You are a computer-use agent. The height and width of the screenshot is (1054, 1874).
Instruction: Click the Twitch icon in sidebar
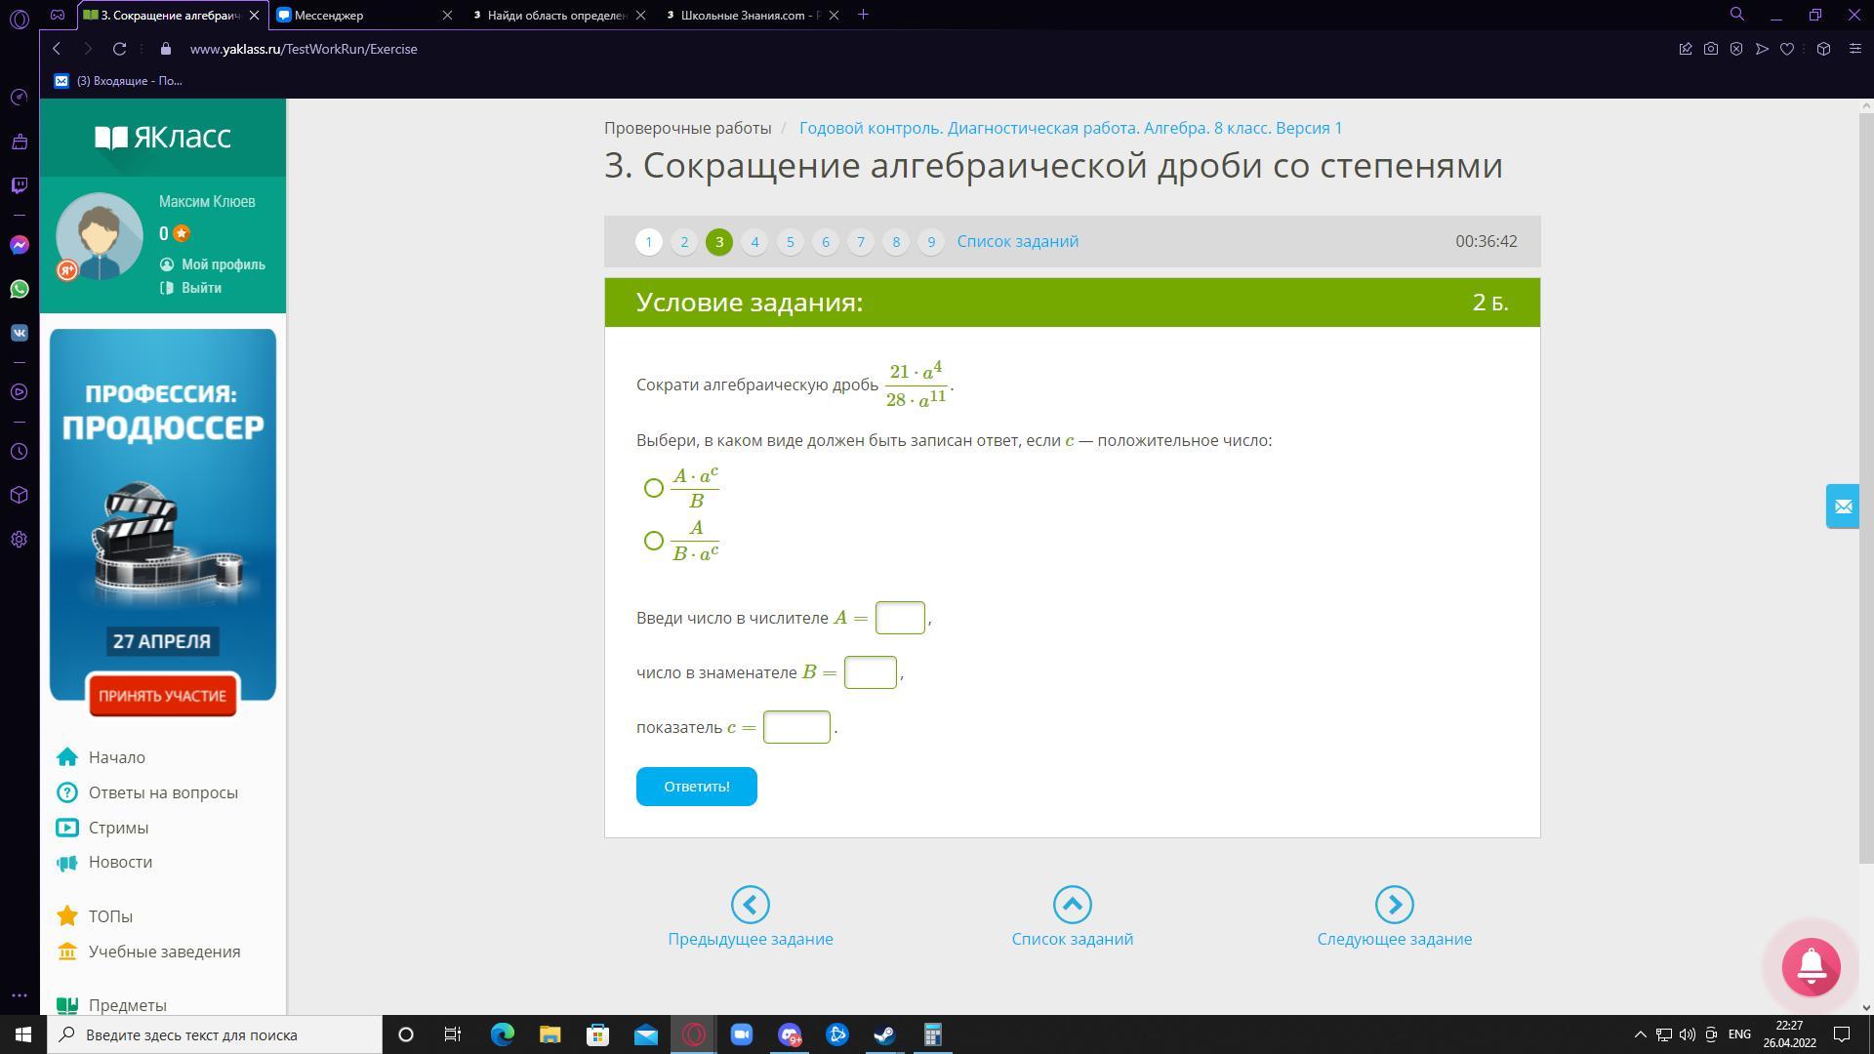tap(20, 185)
